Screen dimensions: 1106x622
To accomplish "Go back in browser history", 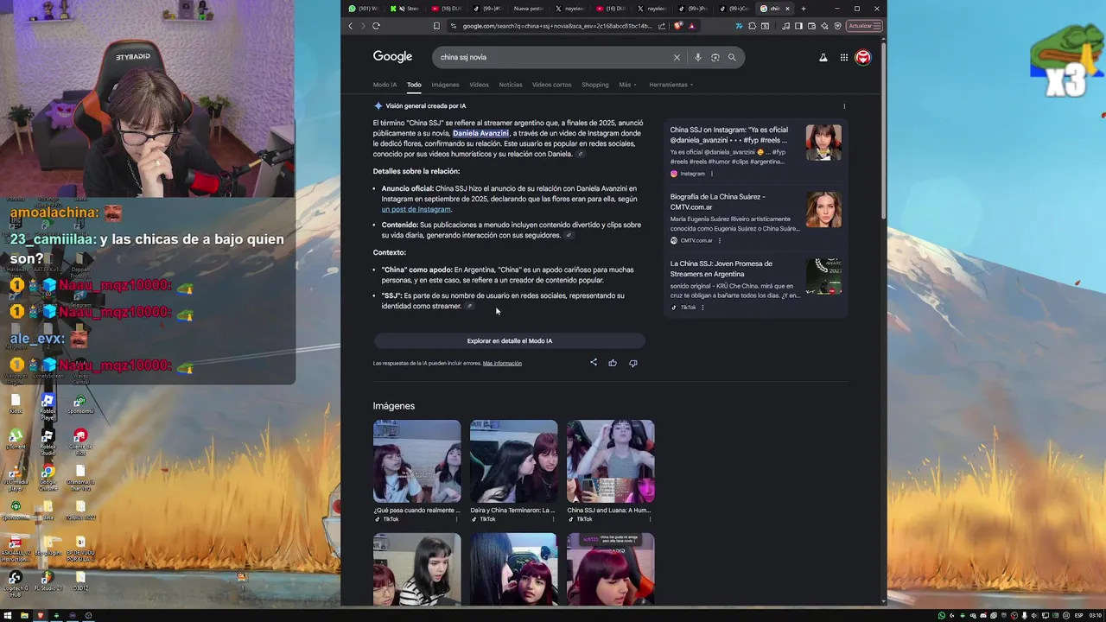I will [351, 26].
